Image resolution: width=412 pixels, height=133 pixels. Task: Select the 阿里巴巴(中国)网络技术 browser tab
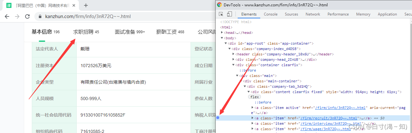(x=40, y=5)
